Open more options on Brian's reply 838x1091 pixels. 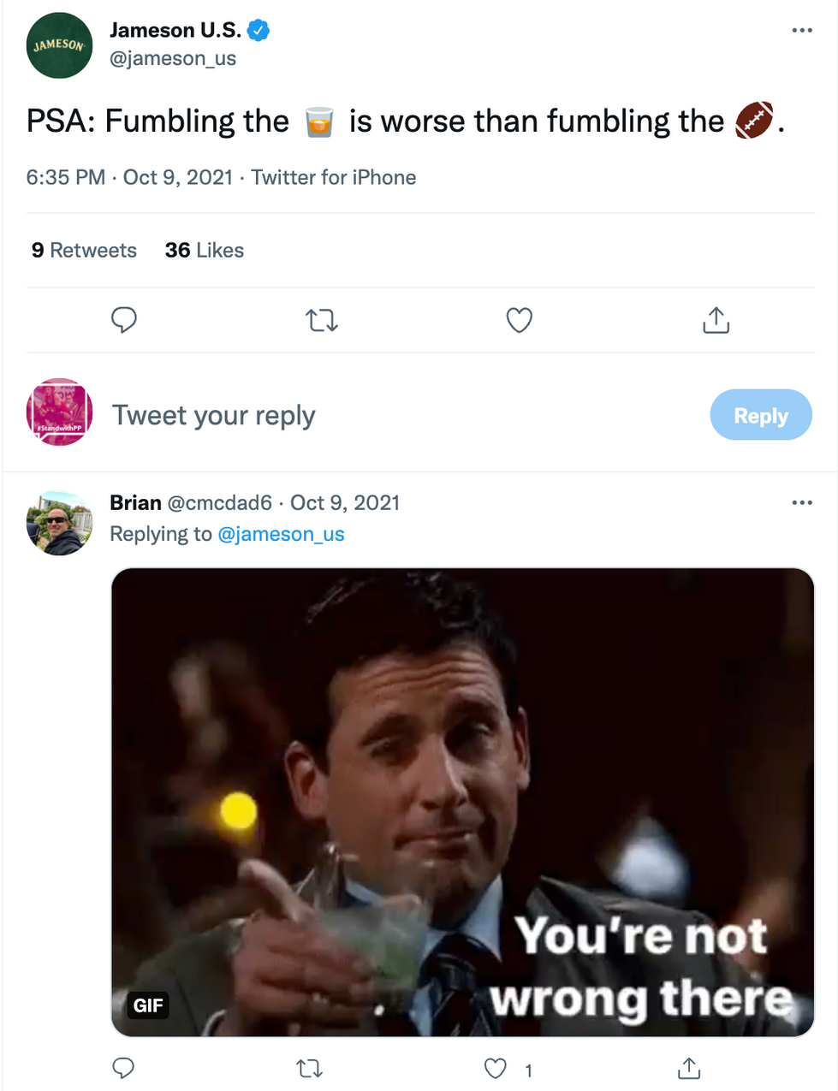[802, 503]
